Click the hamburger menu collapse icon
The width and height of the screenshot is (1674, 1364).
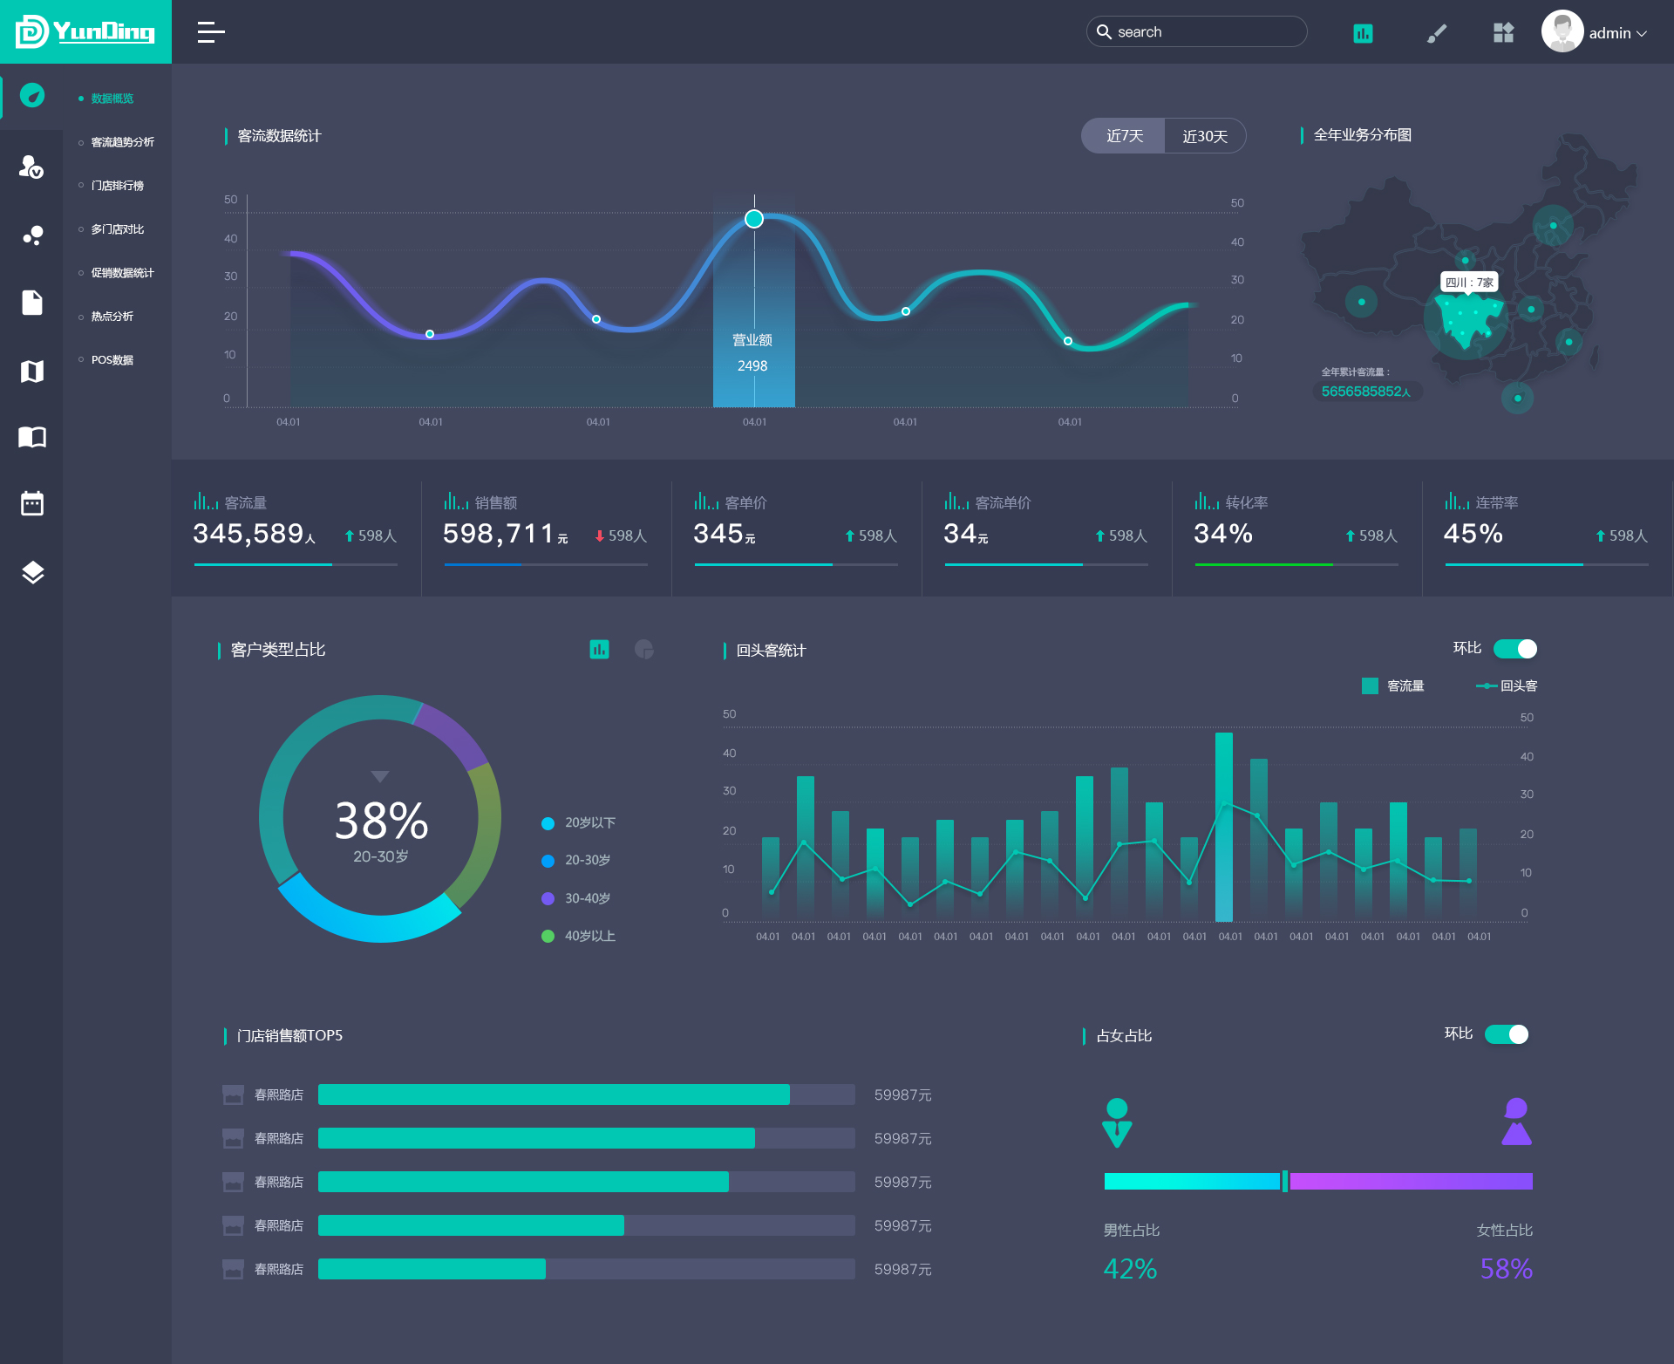point(210,32)
